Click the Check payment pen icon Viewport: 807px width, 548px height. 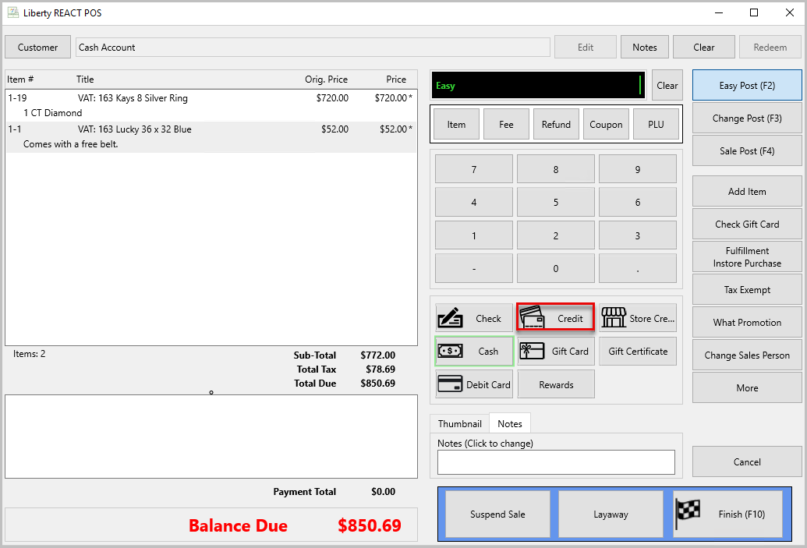point(450,318)
